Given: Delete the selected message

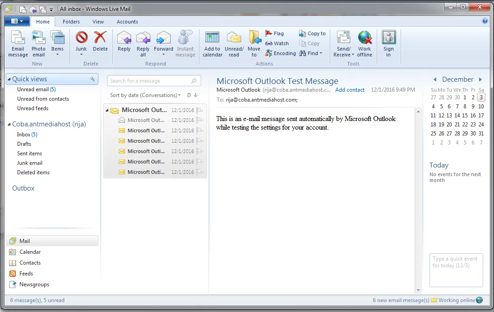Looking at the screenshot, I should [100, 41].
